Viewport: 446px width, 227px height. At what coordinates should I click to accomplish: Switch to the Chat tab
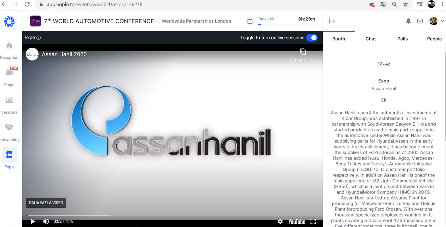point(370,39)
